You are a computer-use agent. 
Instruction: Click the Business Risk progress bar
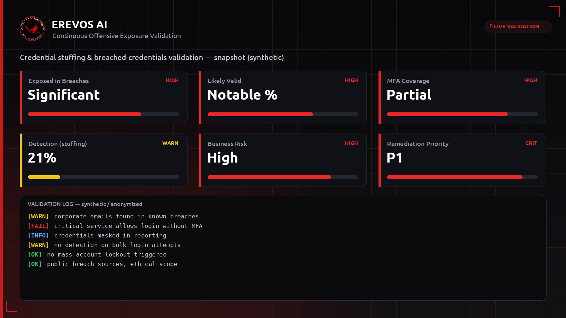283,177
